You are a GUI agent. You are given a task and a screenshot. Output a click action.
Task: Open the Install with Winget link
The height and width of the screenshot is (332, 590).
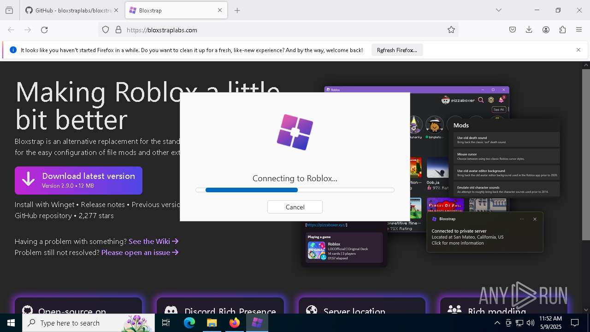44,204
